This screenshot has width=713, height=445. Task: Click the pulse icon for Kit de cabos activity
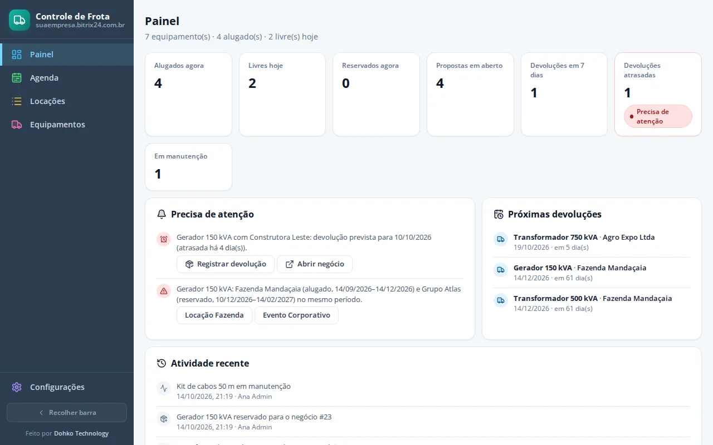tap(164, 388)
